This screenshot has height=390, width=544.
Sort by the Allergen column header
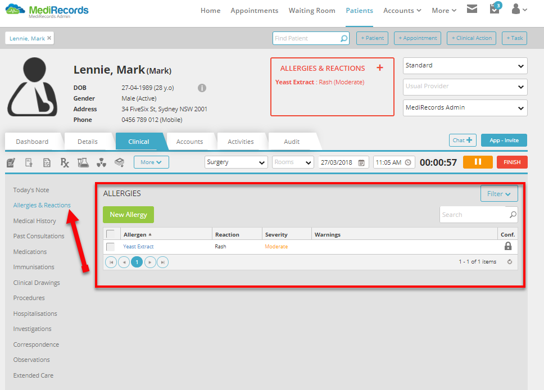(x=166, y=234)
